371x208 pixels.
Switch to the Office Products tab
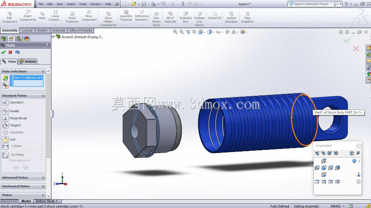[81, 30]
